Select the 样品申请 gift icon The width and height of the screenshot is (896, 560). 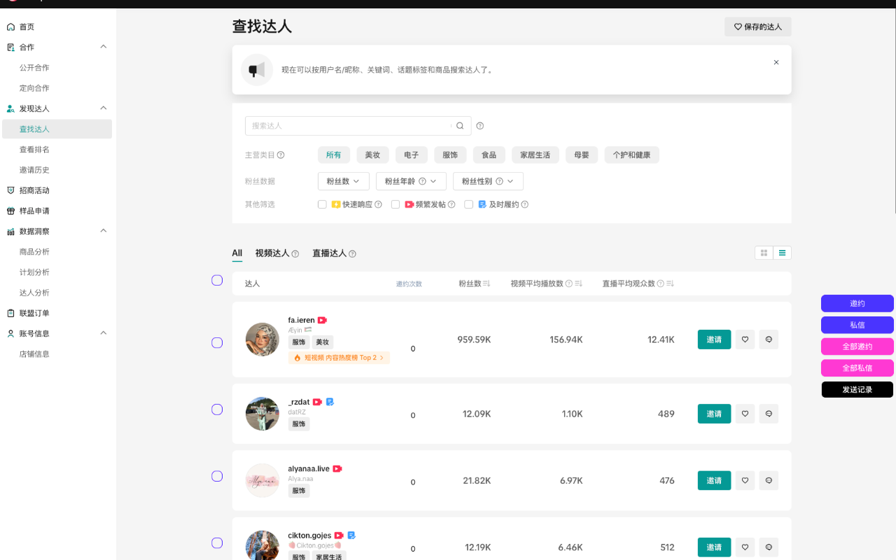coord(10,210)
